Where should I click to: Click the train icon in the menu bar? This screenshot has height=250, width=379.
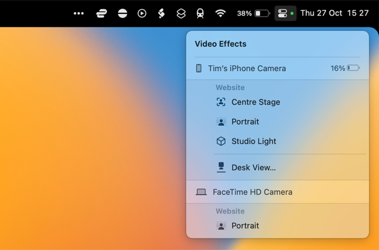tap(200, 13)
